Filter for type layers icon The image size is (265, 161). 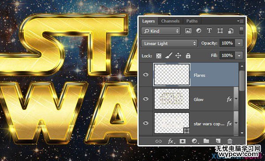209,30
